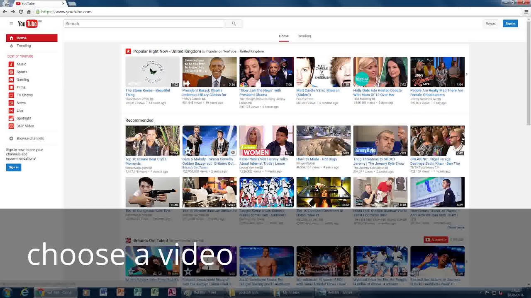
Task: Click the Windows Start button
Action: [x=6, y=293]
